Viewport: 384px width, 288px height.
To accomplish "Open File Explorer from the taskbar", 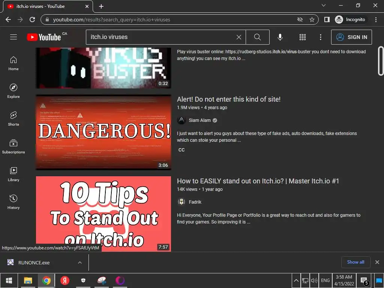I will click(x=28, y=280).
